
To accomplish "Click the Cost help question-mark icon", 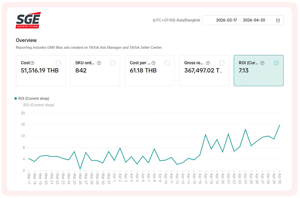I will pos(32,63).
